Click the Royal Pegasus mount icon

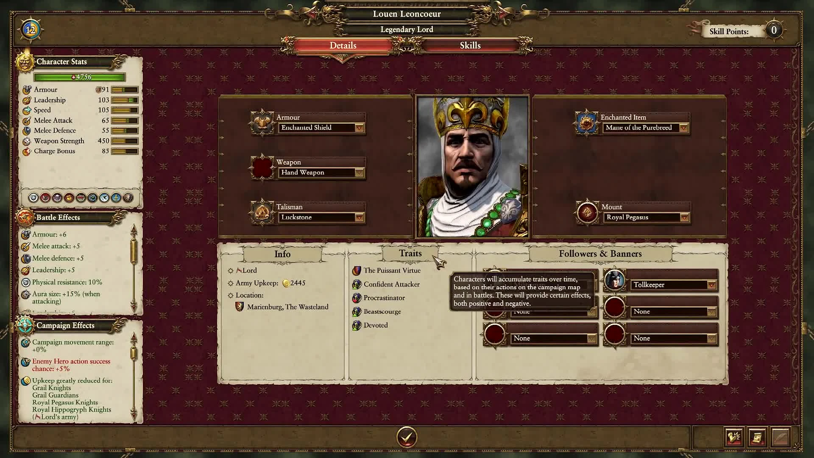point(587,212)
